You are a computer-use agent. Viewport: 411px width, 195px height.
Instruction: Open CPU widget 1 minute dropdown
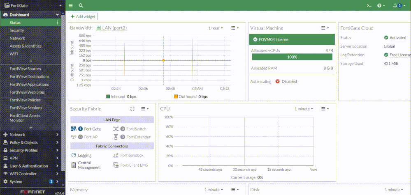[304, 109]
